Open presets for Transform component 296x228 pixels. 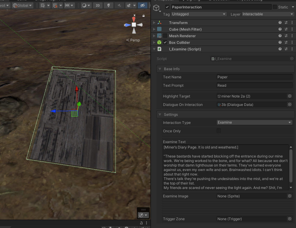click(x=286, y=22)
